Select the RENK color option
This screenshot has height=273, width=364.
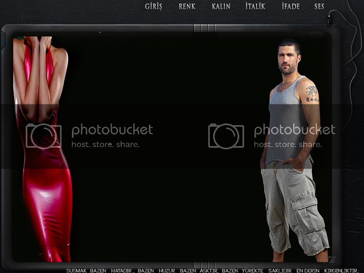click(x=187, y=6)
